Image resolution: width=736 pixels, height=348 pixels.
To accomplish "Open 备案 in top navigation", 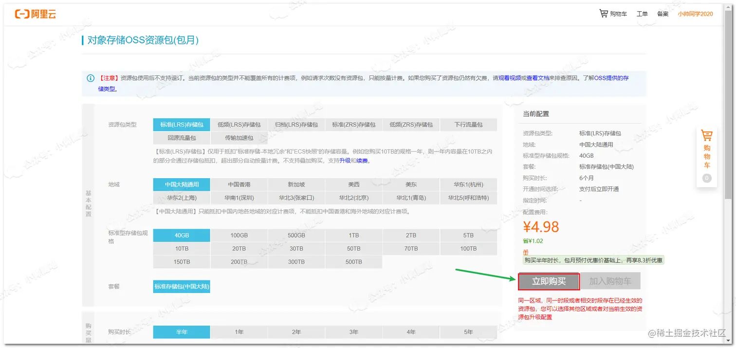I will click(x=662, y=14).
